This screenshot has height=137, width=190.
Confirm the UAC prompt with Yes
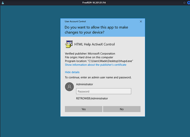click(x=84, y=109)
